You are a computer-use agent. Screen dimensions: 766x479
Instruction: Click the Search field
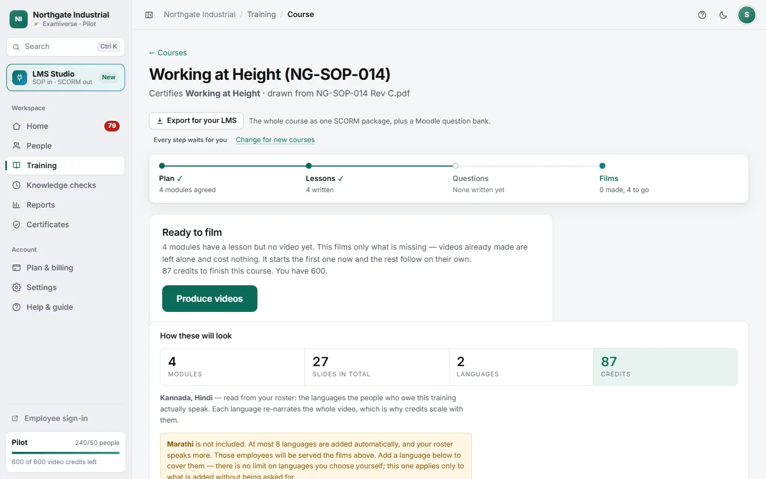(x=65, y=47)
